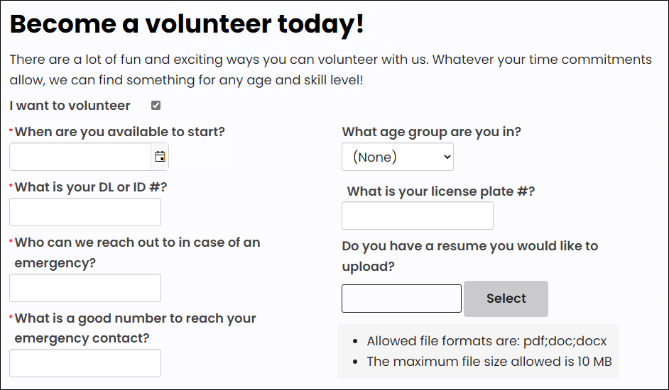Click the emergency contact name field
Viewport: 669px width, 390px height.
pos(85,288)
